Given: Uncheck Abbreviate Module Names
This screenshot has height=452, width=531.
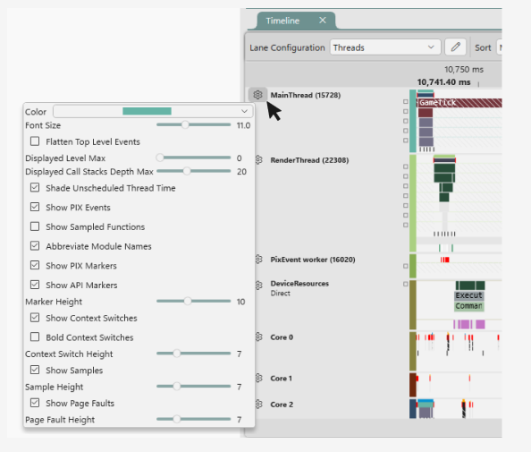Looking at the screenshot, I should pos(35,245).
